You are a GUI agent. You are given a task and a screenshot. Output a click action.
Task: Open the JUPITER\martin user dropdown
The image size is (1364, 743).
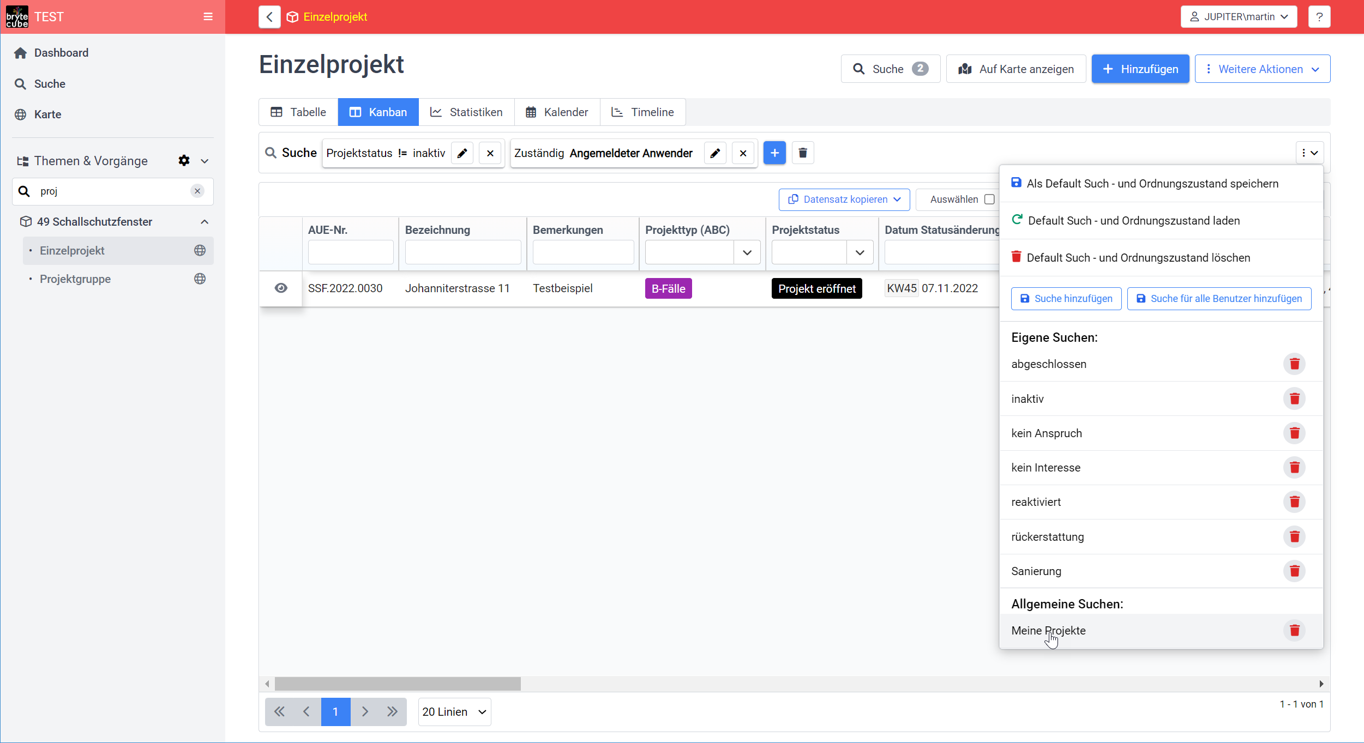(1239, 17)
